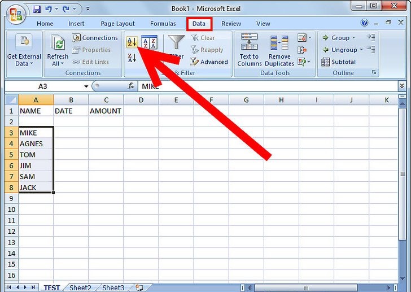
Task: Click the Insert Function fx icon
Action: point(131,86)
